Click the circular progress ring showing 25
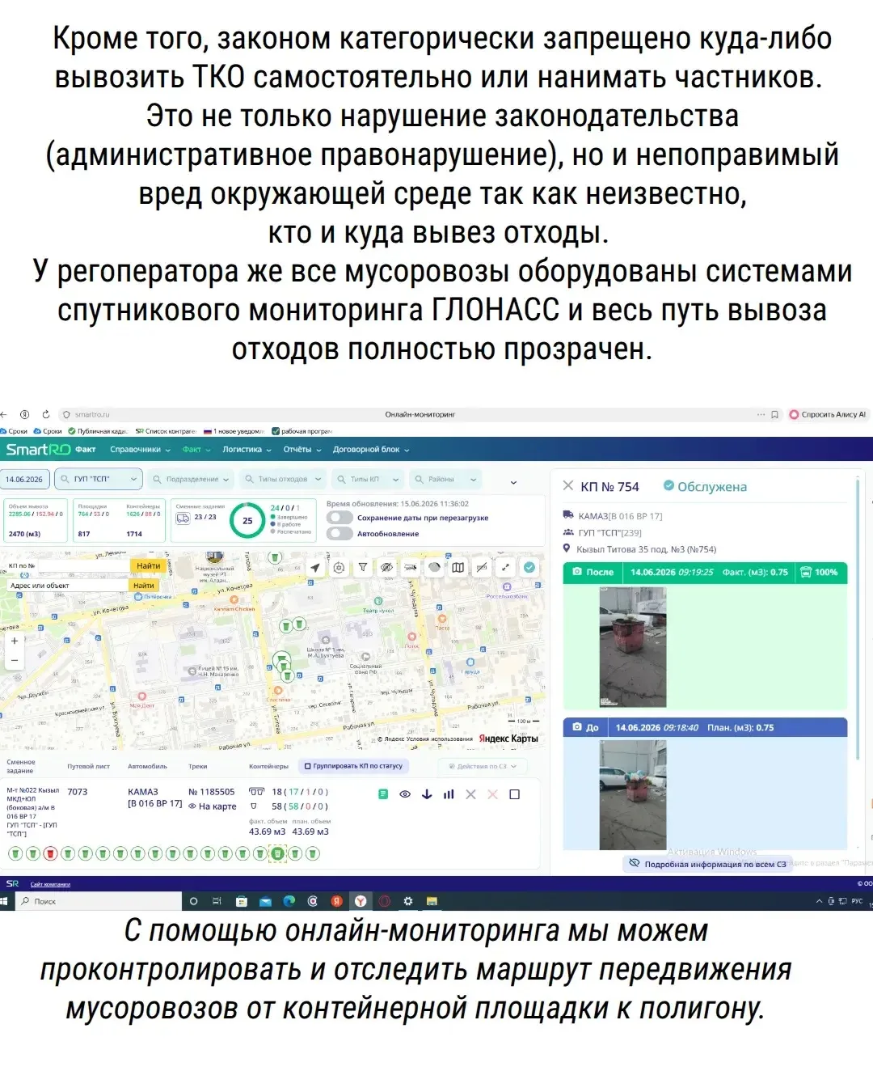Image resolution: width=873 pixels, height=1092 pixels. pyautogui.click(x=247, y=520)
